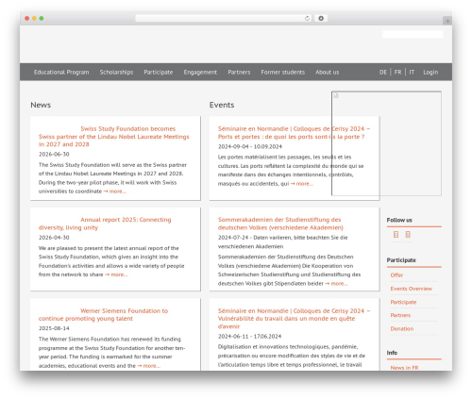Screen dimensions: 472x399
Task: Click the date range 2024-06-11 - 17.06.2024
Action: (x=249, y=337)
